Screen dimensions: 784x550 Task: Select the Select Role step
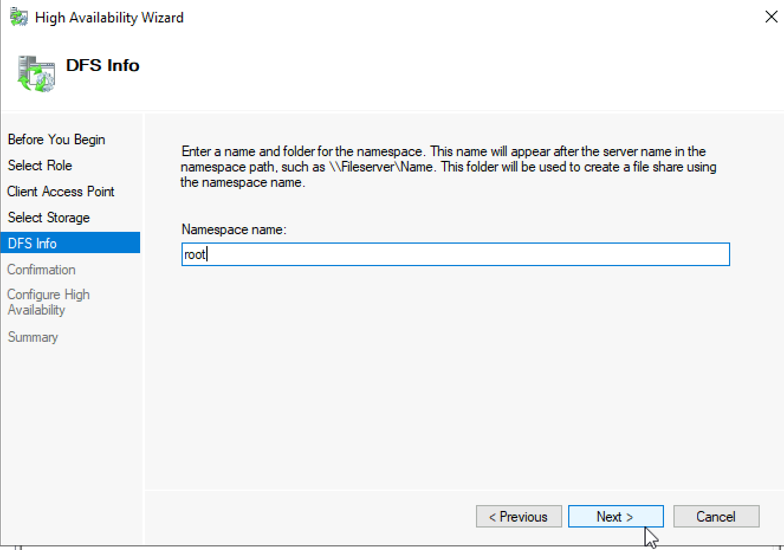coord(40,166)
